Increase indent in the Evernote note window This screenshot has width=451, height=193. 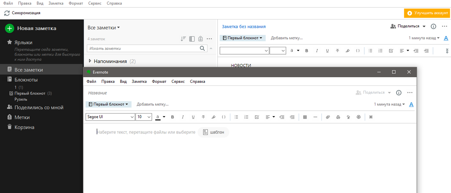click(292, 117)
